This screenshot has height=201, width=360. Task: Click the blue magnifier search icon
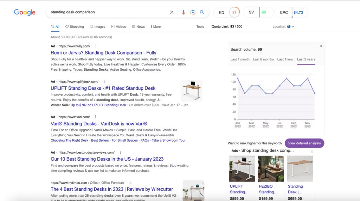click(x=202, y=12)
